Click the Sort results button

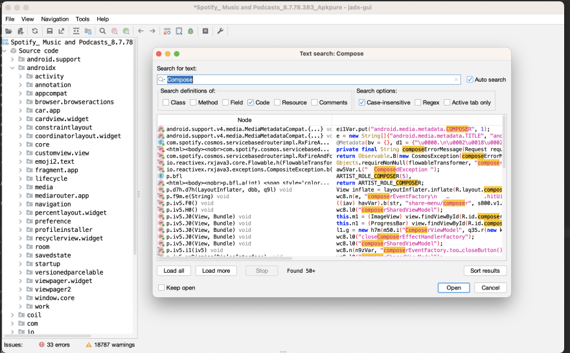click(485, 271)
